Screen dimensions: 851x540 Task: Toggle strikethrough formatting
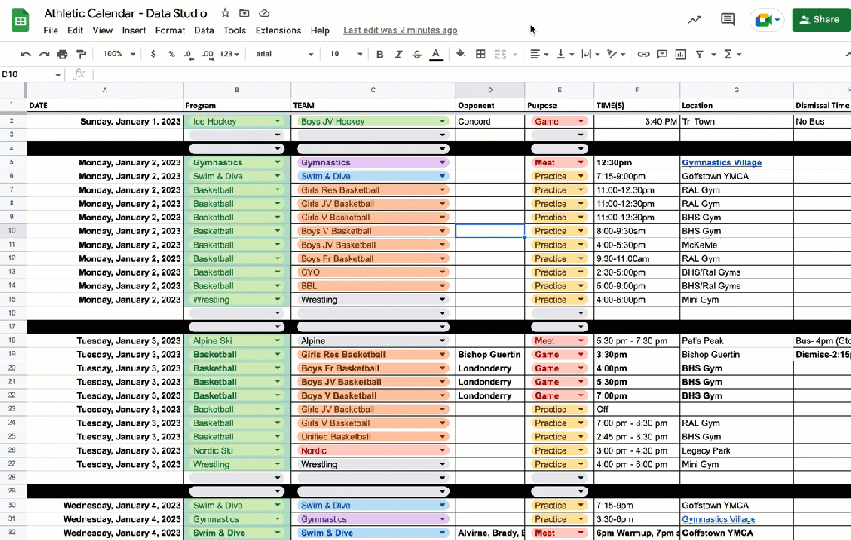click(417, 54)
